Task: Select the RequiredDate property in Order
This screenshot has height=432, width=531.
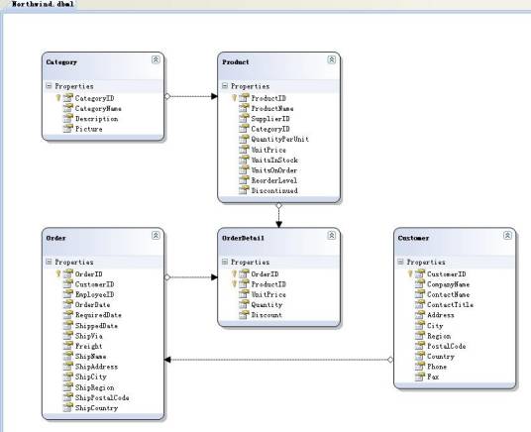Action: click(98, 315)
